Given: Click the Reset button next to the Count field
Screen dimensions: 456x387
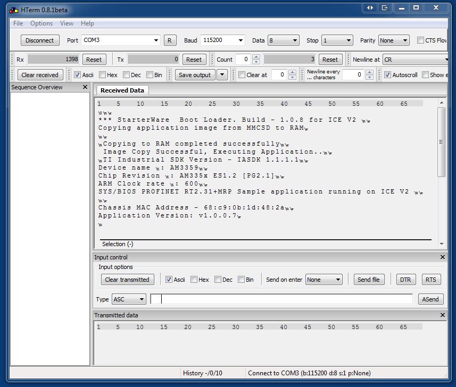Looking at the screenshot, I should pyautogui.click(x=330, y=59).
